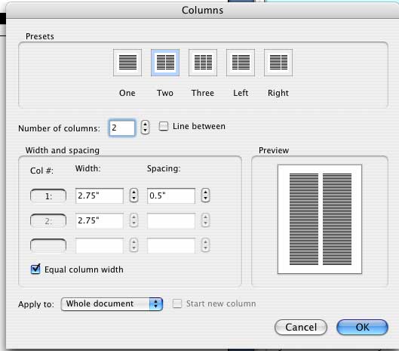Uncheck Equal column width checkbox
Screen dimensions: 399x351
[35, 269]
